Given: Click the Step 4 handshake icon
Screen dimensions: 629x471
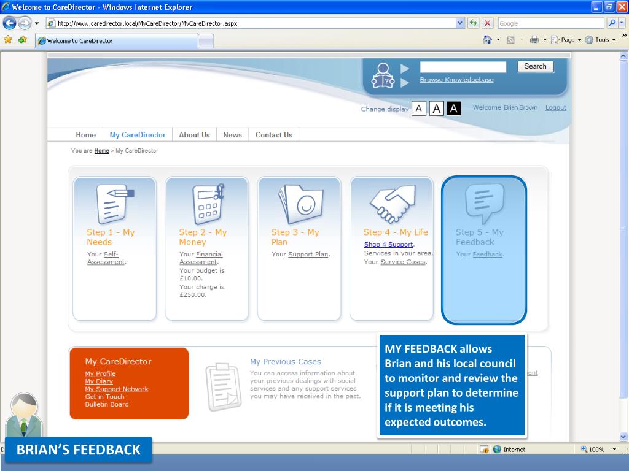Looking at the screenshot, I should click(393, 204).
